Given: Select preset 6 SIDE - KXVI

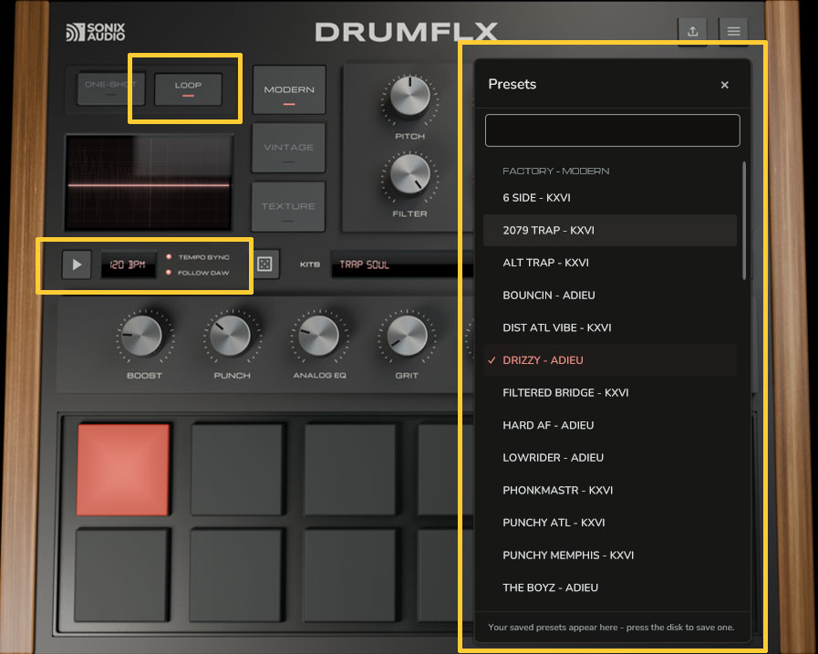Looking at the screenshot, I should [610, 198].
